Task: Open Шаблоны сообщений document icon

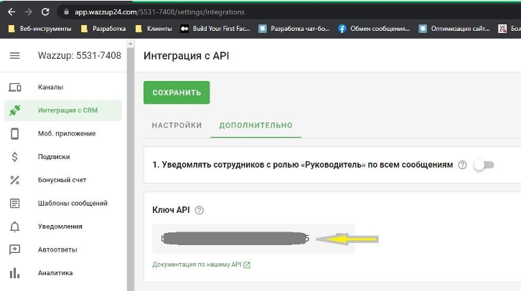Action: (x=14, y=204)
